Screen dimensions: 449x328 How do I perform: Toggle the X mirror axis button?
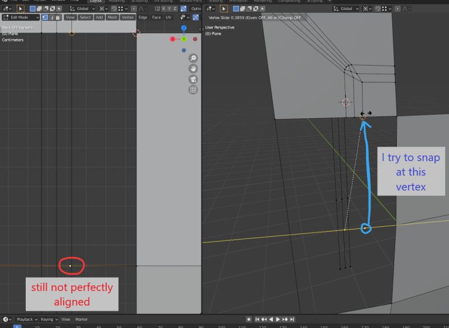click(x=163, y=8)
